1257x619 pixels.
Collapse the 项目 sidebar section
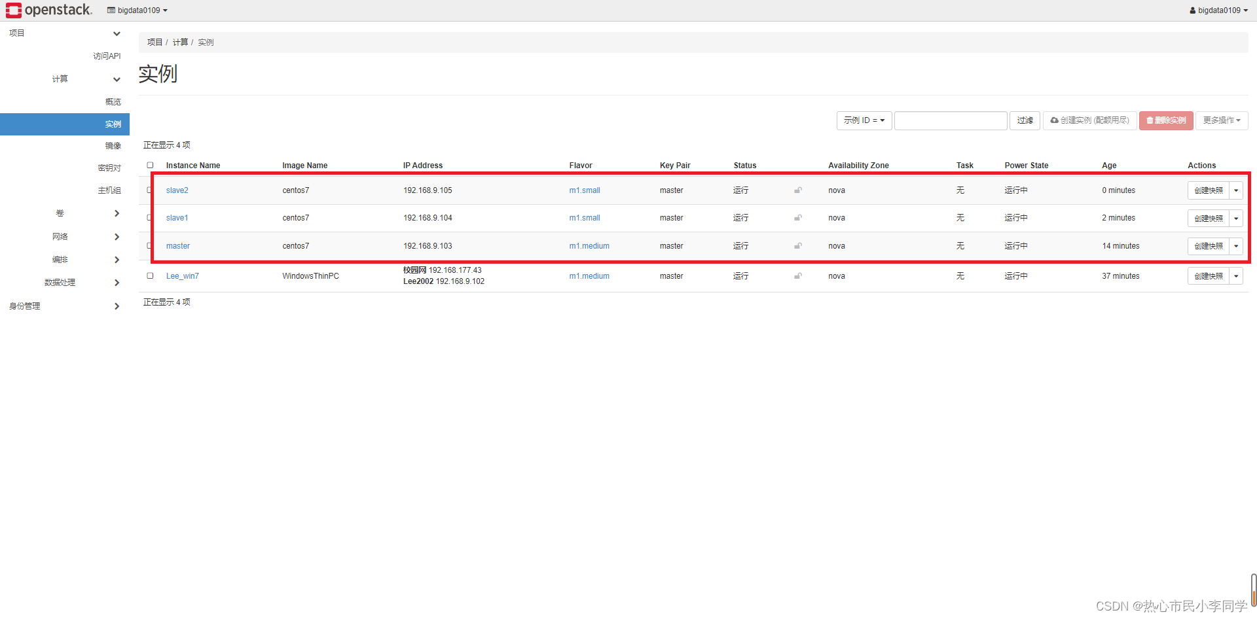pos(65,33)
